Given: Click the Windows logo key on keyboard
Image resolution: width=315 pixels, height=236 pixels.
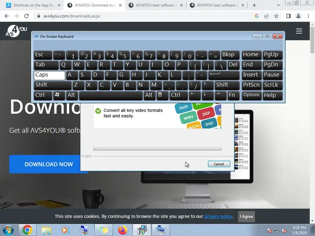Looking at the screenshot, I should click(x=59, y=96).
